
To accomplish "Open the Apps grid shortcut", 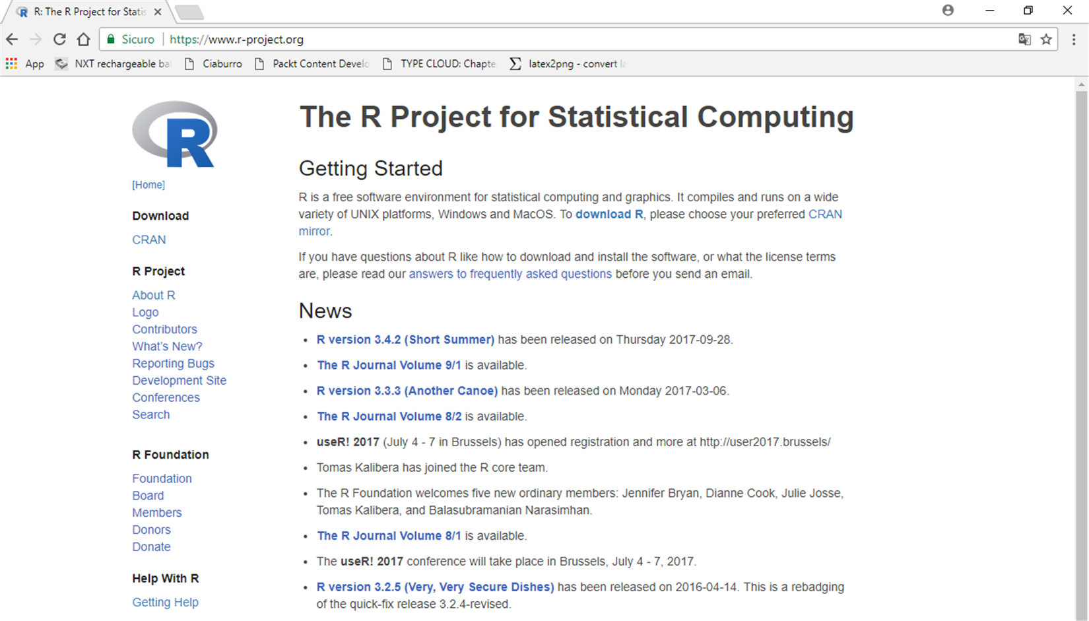I will tap(25, 64).
